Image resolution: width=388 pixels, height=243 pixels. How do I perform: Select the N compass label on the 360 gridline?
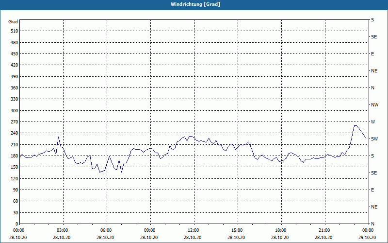[x=372, y=88]
